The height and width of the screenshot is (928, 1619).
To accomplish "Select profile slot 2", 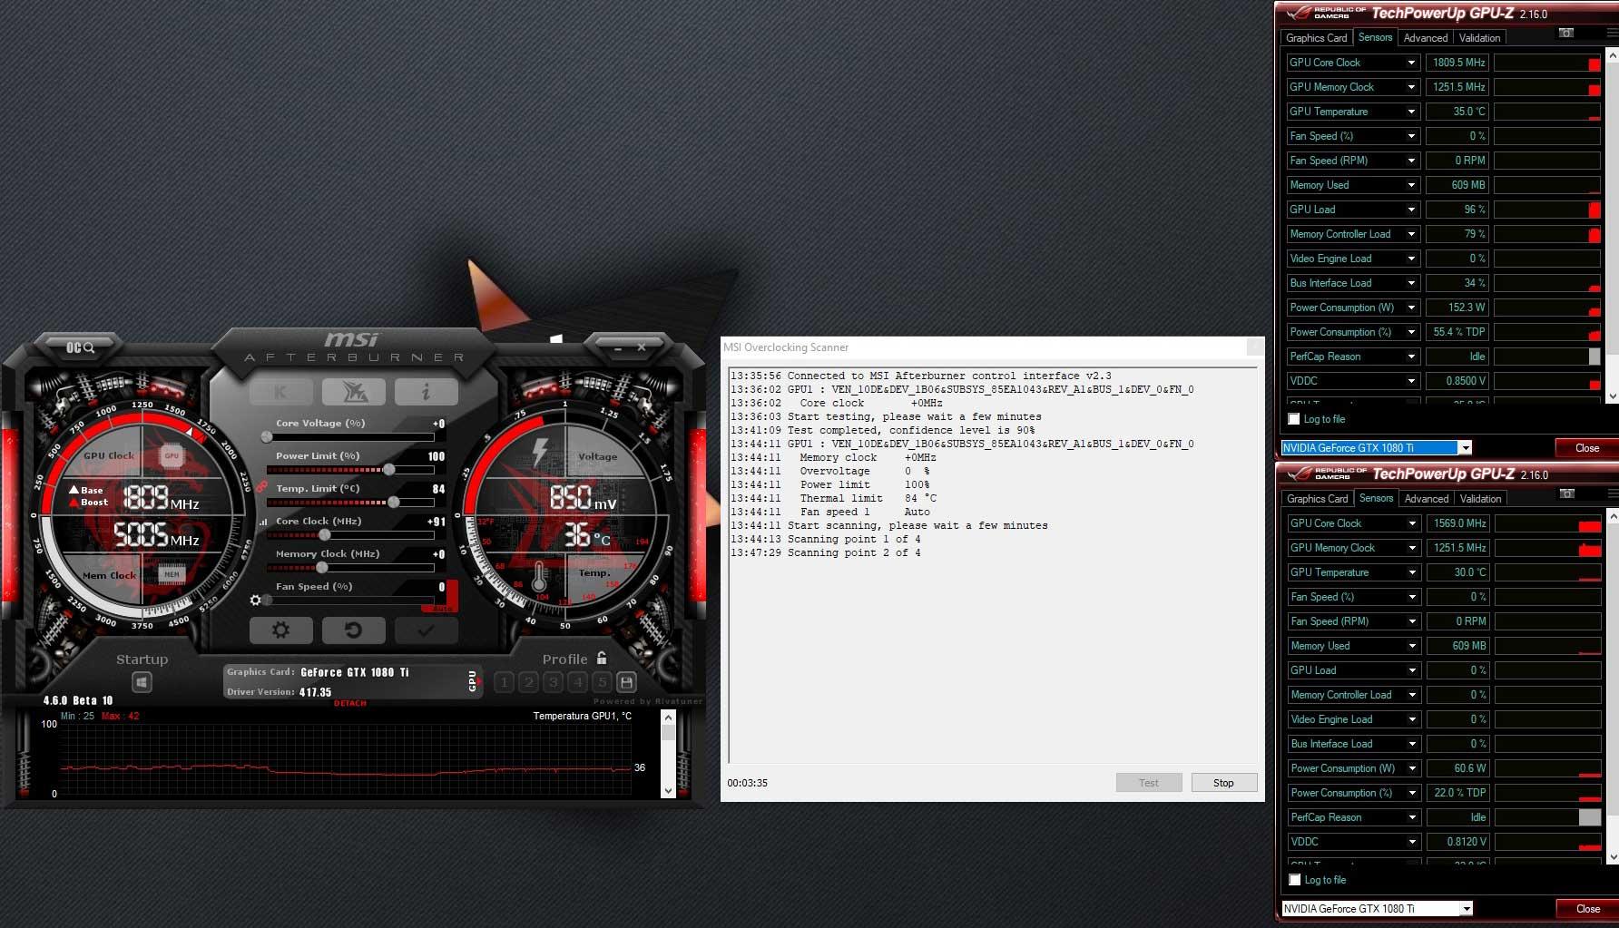I will pyautogui.click(x=529, y=682).
